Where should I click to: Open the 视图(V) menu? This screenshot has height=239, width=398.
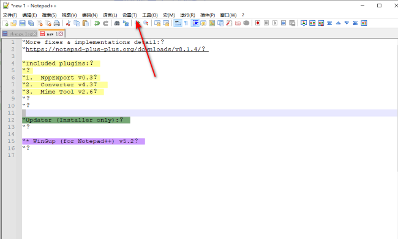[69, 15]
